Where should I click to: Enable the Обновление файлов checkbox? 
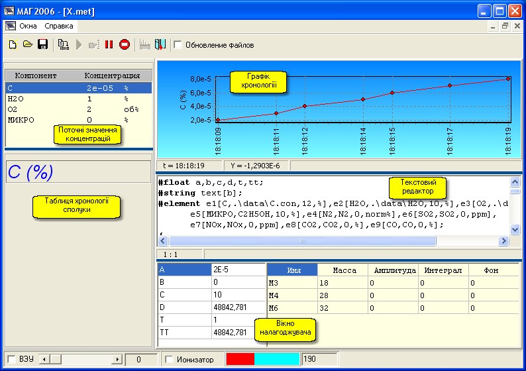click(x=178, y=45)
